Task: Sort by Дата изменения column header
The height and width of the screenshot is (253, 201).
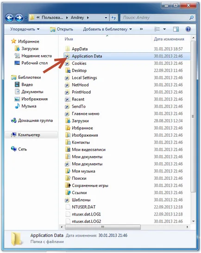Action: tap(169, 39)
